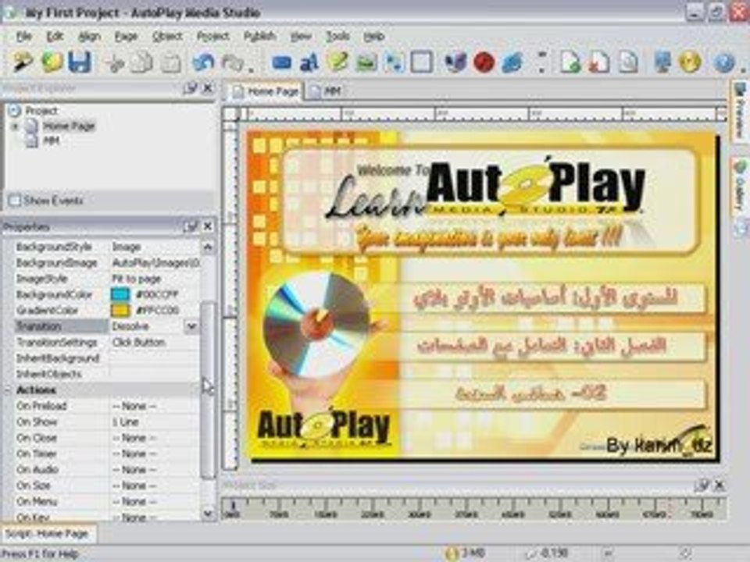Open the Edit menu
Viewport: 750px width, 562px height.
pos(55,37)
